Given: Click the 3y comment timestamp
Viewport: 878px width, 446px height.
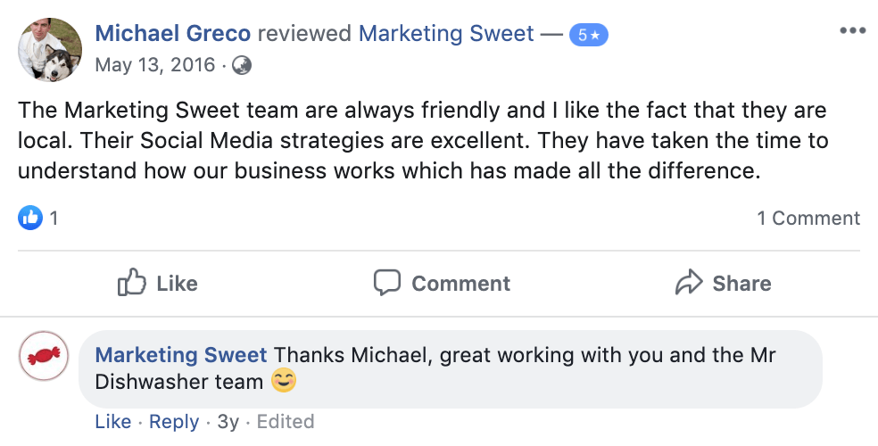Looking at the screenshot, I should tap(228, 422).
